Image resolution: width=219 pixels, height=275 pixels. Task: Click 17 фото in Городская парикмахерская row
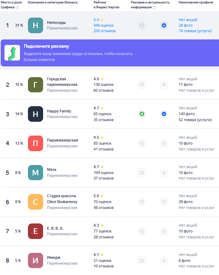186,84
